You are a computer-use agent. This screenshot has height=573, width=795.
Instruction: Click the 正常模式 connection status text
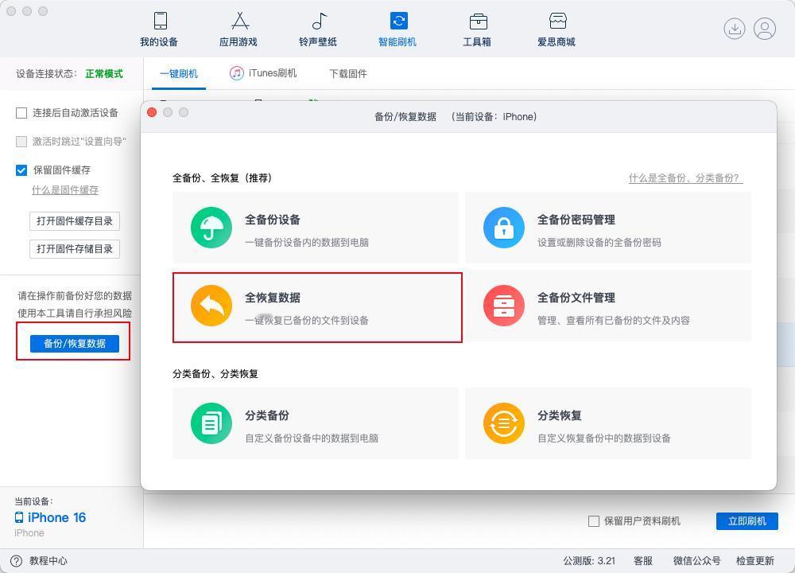[104, 73]
